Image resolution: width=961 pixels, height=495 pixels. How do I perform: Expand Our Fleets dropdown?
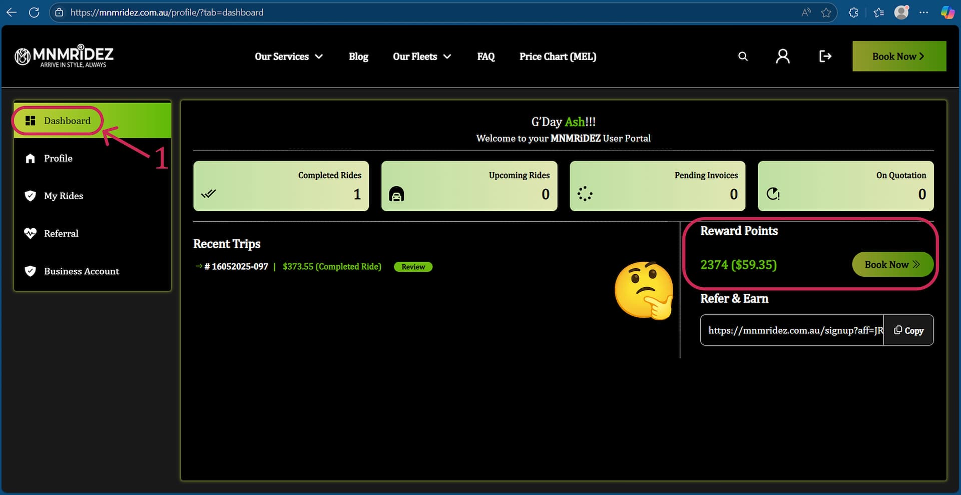[x=422, y=57]
